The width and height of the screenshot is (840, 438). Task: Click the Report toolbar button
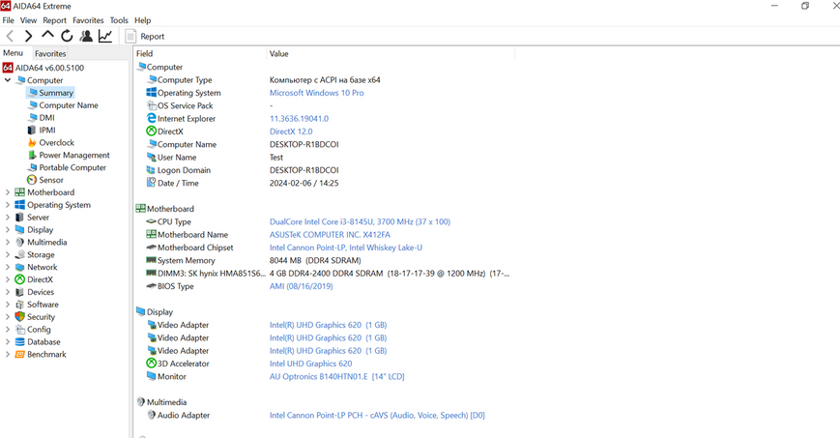(145, 37)
